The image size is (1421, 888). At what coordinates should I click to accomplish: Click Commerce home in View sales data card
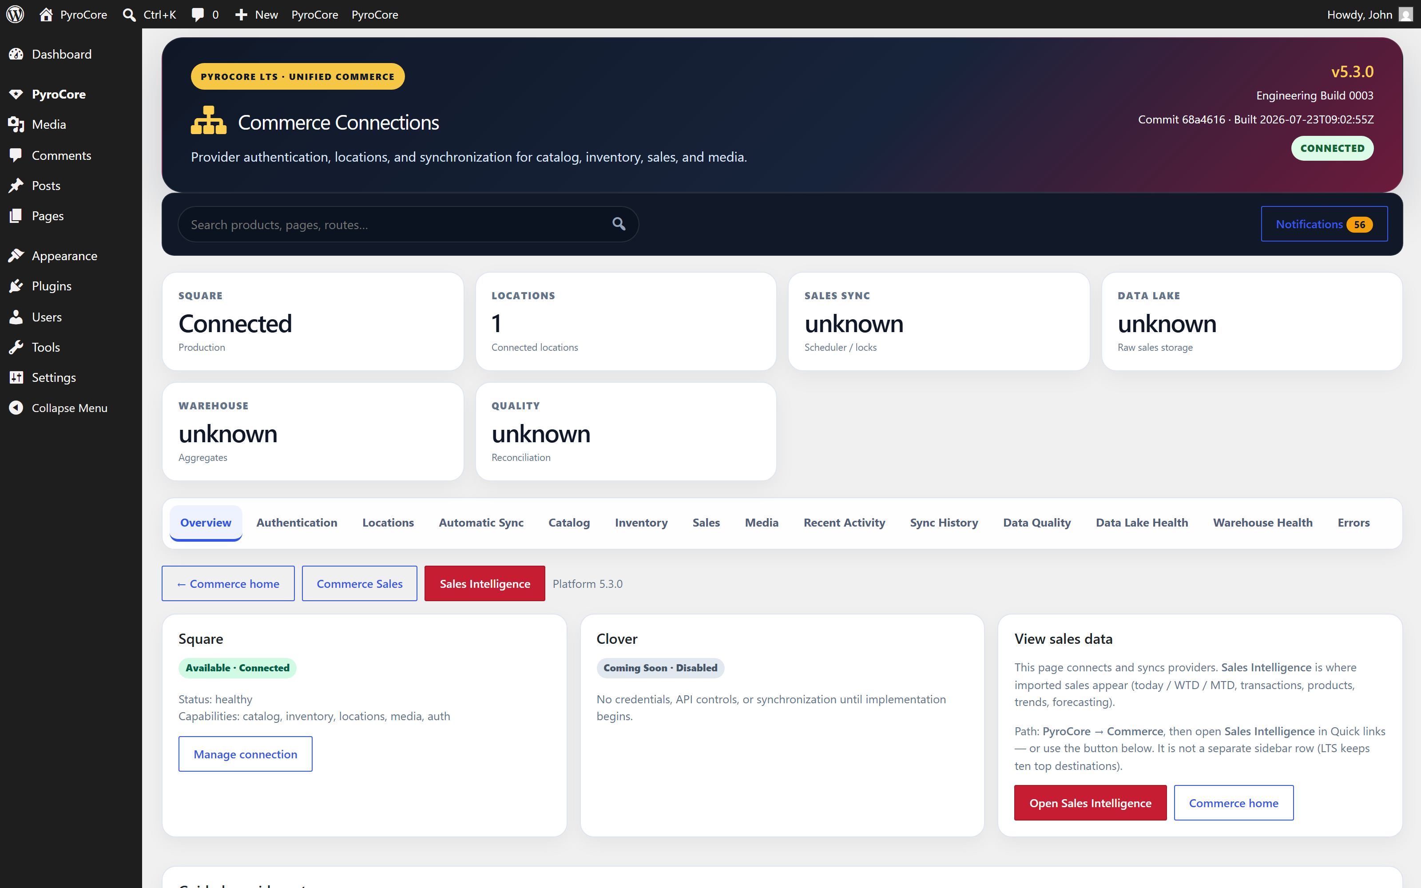(x=1234, y=803)
